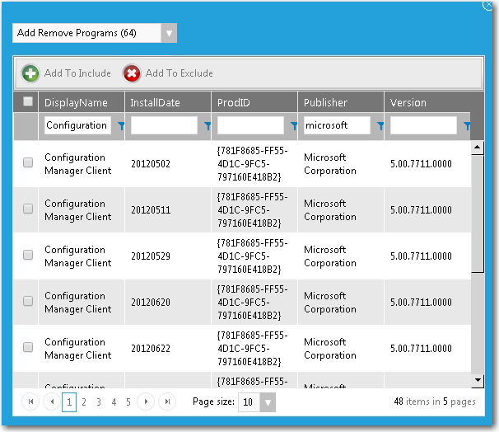This screenshot has width=499, height=432.
Task: Check the row with install date 20120511
Action: (28, 209)
